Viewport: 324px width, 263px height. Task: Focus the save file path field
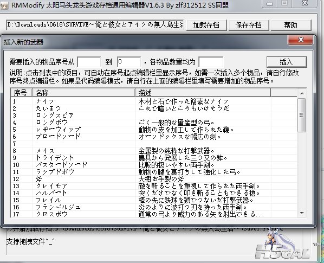coord(95,25)
